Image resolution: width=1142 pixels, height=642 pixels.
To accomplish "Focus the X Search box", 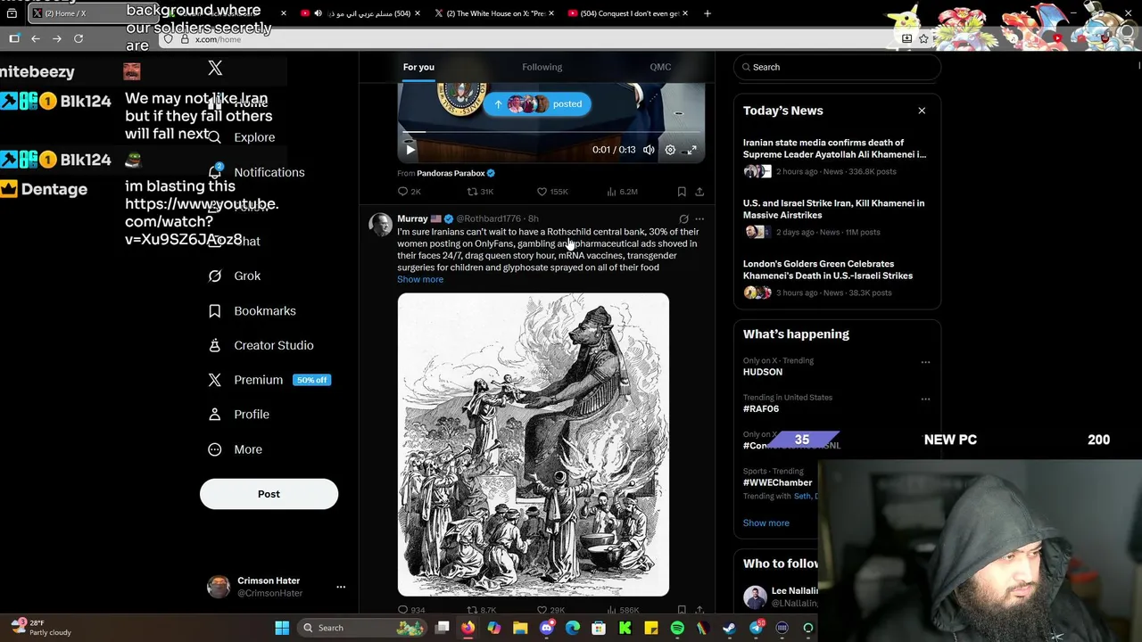I will (837, 67).
